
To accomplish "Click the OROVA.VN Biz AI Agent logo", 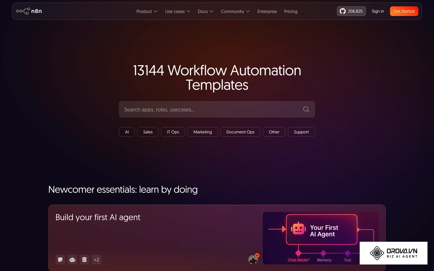I will pos(394,253).
